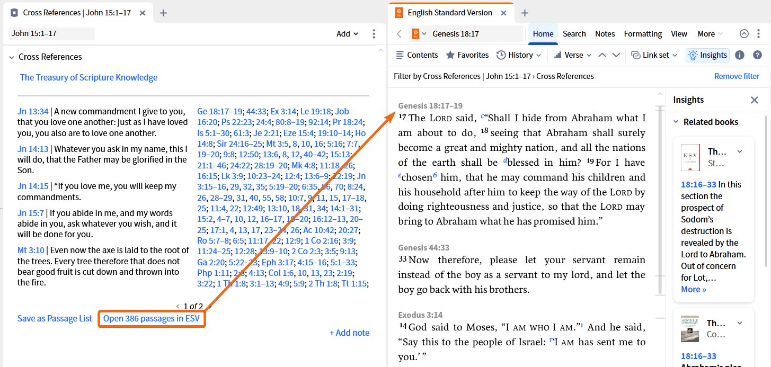The image size is (771, 367).
Task: Click More » in the ESV Study Bible card
Action: (694, 289)
